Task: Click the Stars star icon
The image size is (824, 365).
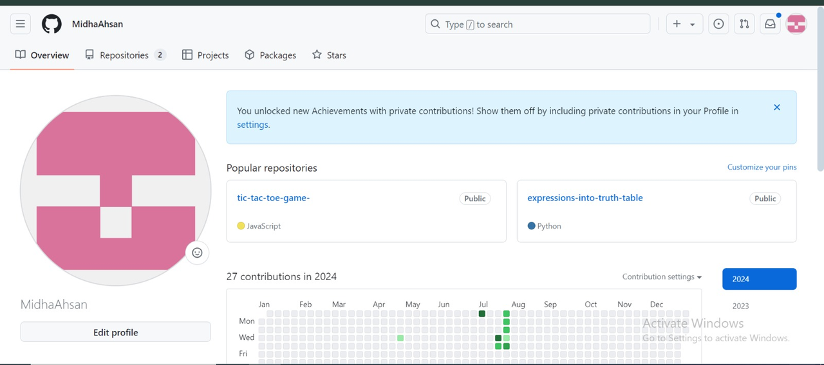Action: (317, 55)
